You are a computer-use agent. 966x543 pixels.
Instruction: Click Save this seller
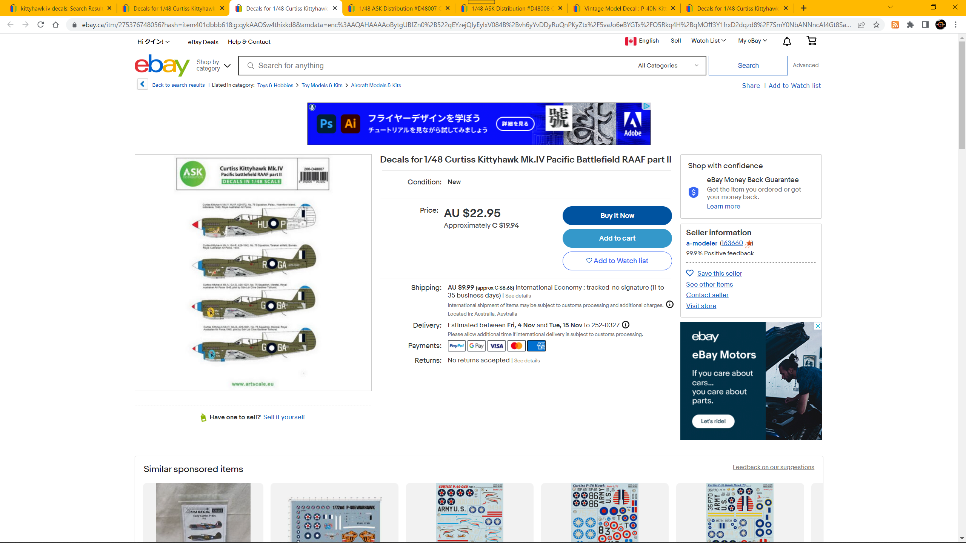[719, 273]
